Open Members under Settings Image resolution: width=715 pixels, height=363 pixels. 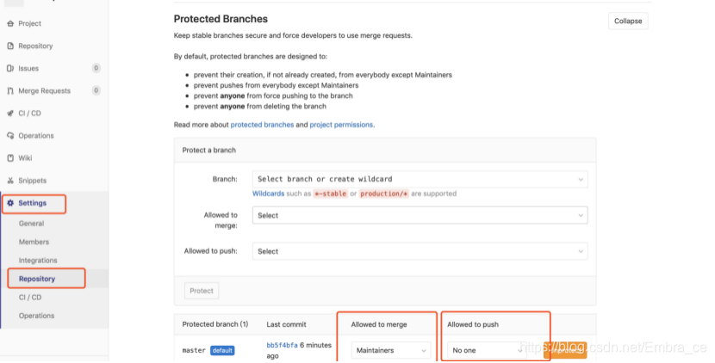click(x=34, y=242)
